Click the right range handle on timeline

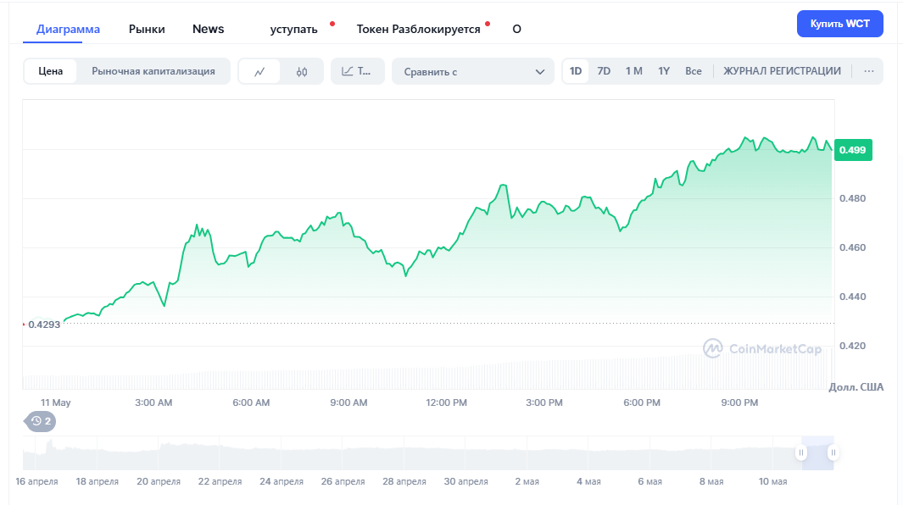tap(833, 453)
